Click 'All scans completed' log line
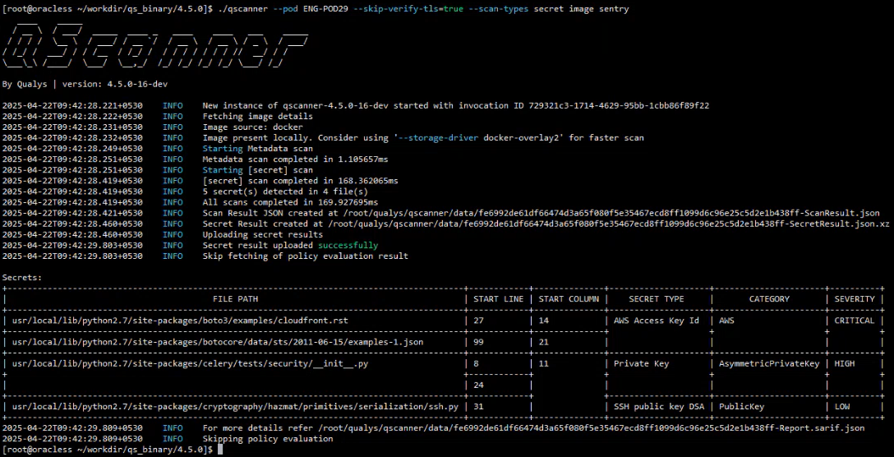894x457 pixels. tap(290, 202)
